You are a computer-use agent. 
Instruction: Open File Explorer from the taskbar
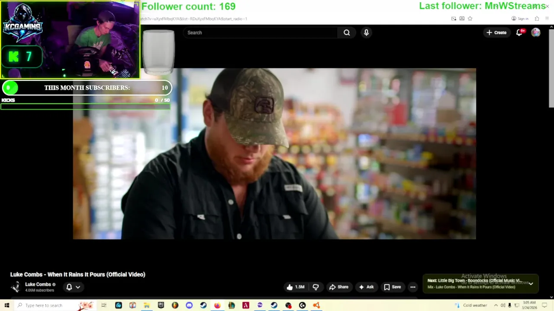click(147, 305)
